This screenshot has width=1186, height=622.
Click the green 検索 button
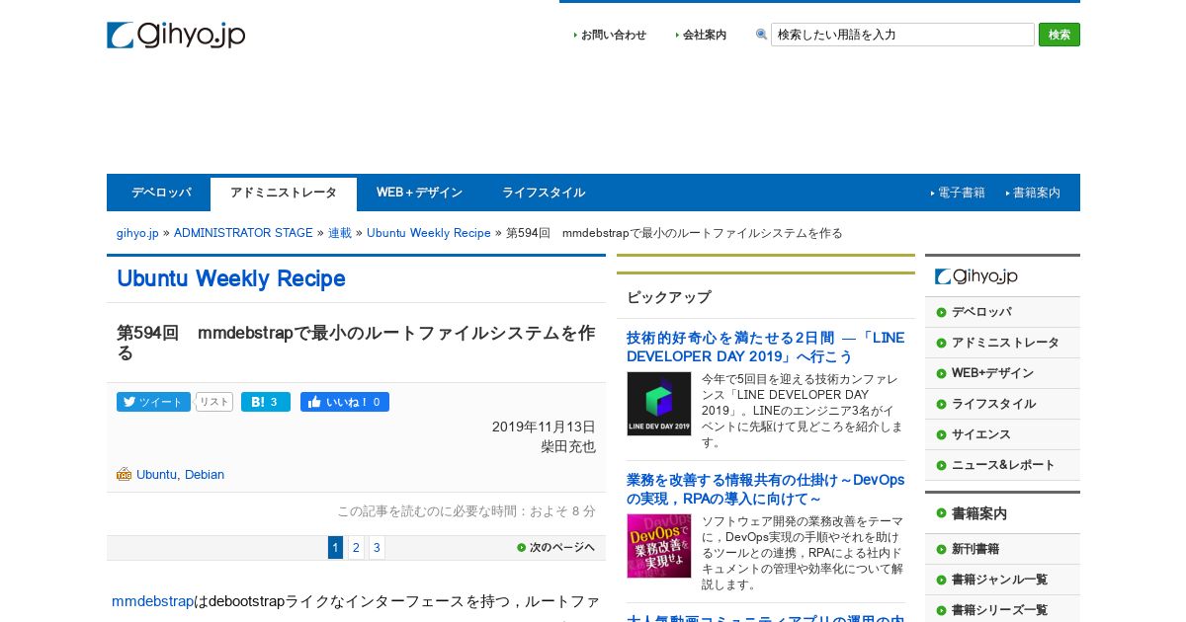coord(1059,35)
